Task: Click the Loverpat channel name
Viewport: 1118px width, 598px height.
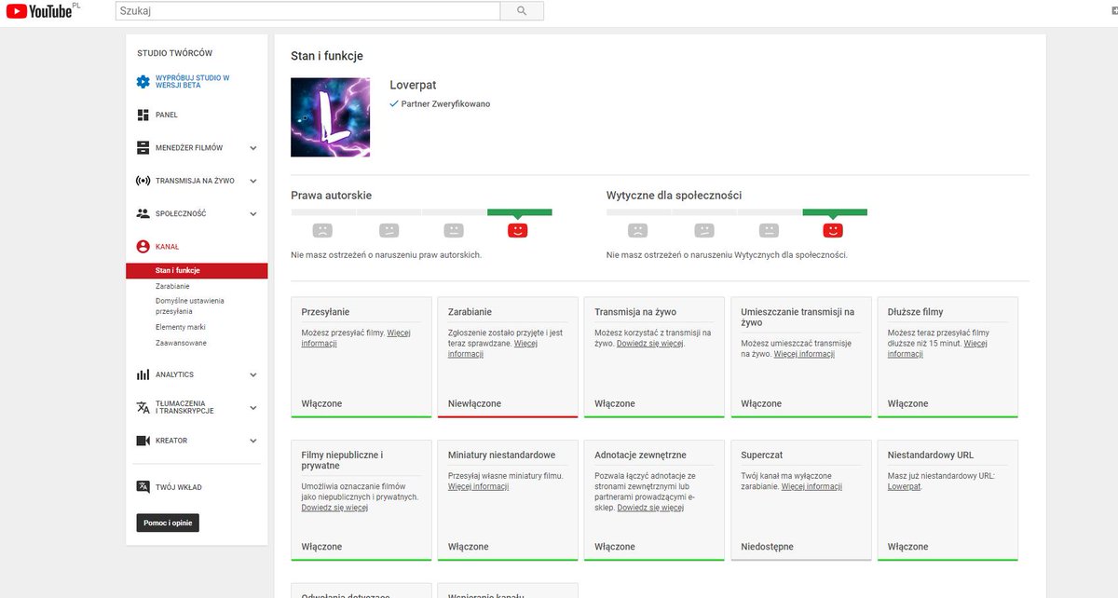Action: pos(413,85)
